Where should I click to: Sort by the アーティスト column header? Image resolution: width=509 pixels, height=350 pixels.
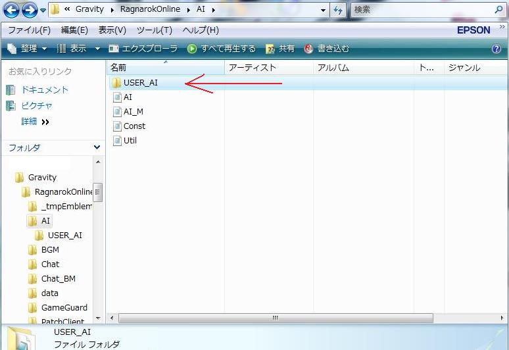(x=268, y=68)
